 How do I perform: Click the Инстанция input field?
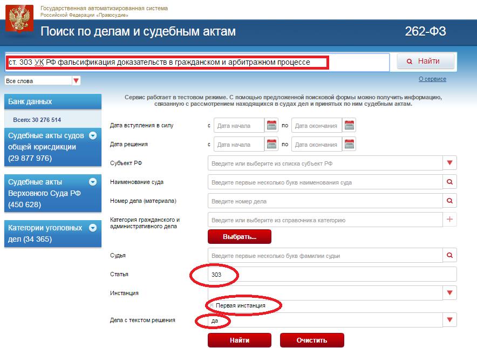[x=325, y=292]
